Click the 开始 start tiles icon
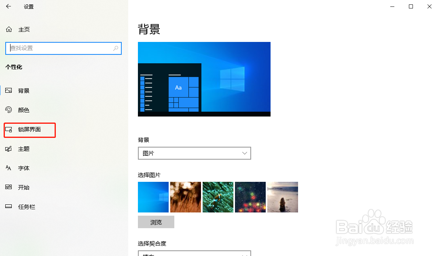Image resolution: width=438 pixels, height=256 pixels. tap(8, 187)
